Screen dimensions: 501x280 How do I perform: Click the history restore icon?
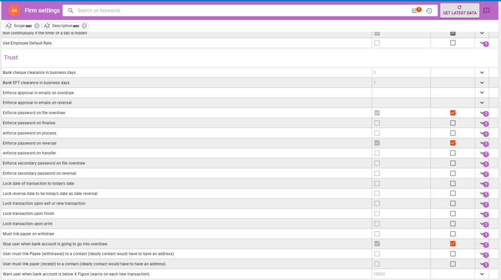point(429,10)
